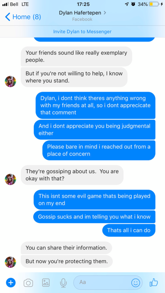Tap avatar beside 'protecting them' message
165x293 pixels.
[x=10, y=262]
